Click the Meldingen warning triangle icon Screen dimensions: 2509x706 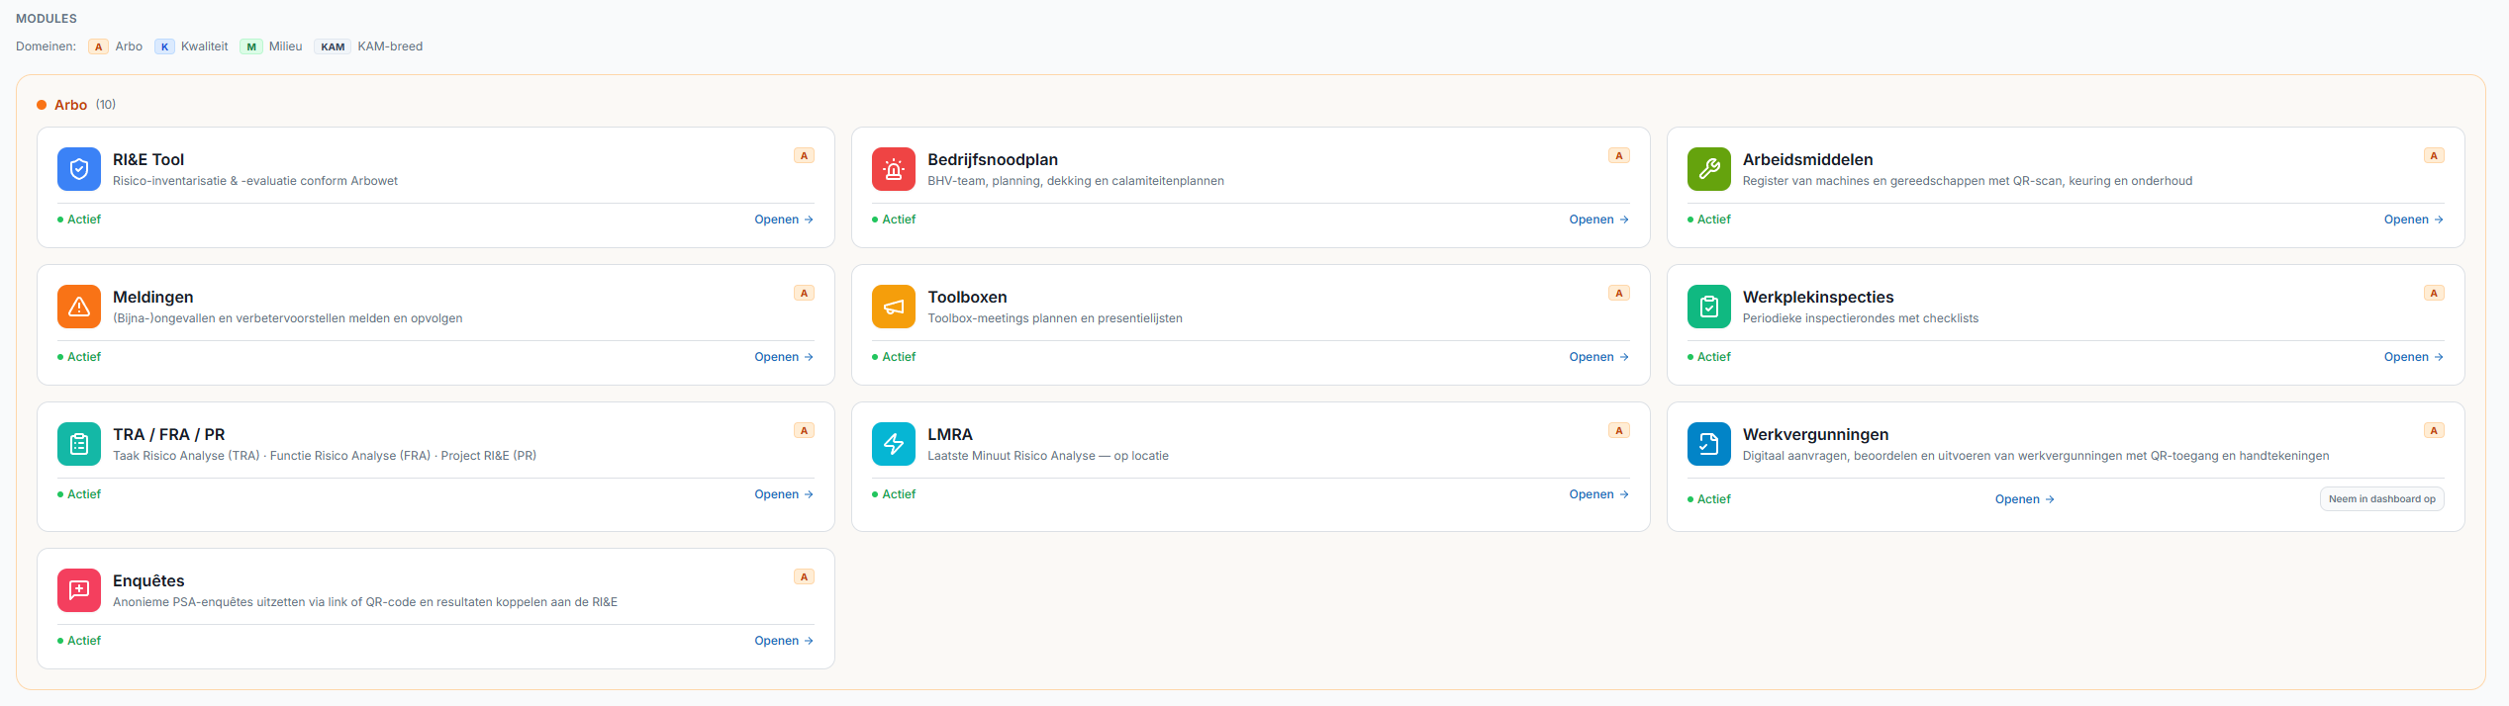click(x=79, y=307)
